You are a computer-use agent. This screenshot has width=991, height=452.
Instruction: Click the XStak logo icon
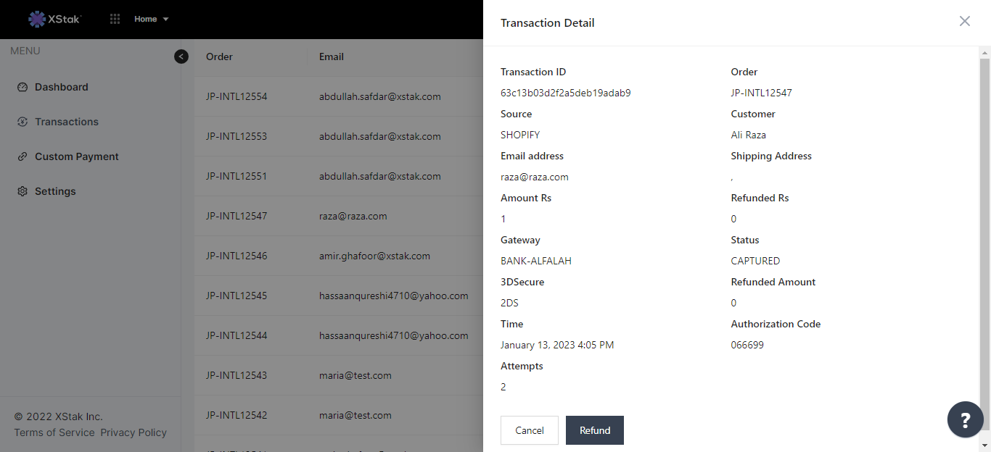(x=37, y=19)
